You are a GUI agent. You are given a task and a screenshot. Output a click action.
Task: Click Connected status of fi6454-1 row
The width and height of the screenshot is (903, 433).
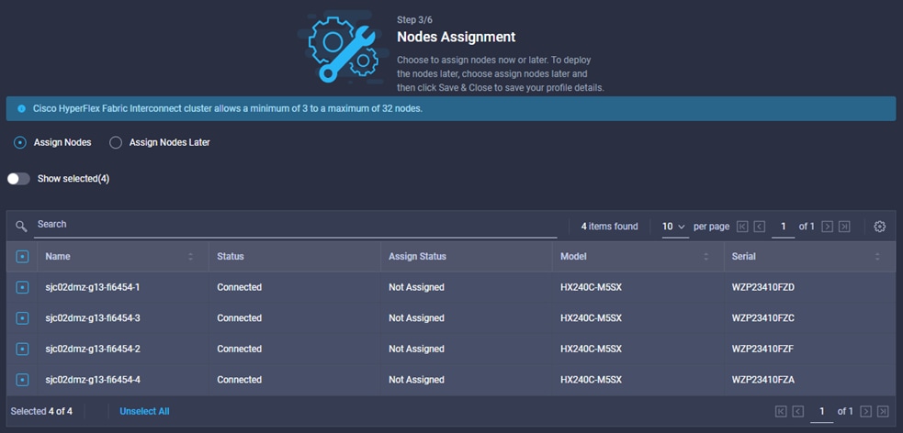(240, 287)
